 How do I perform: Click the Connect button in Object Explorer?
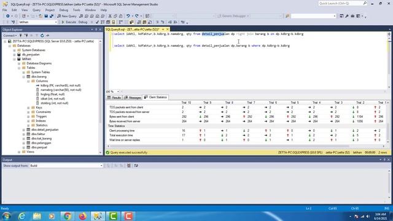[10, 36]
